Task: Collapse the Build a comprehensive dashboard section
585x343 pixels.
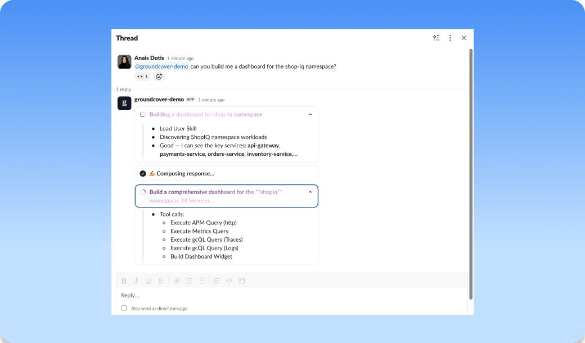Action: (310, 192)
